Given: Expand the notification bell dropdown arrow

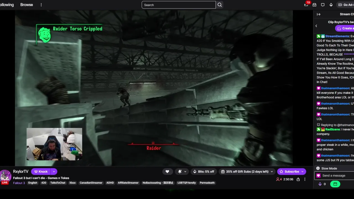Looking at the screenshot, I should pyautogui.click(x=185, y=171).
